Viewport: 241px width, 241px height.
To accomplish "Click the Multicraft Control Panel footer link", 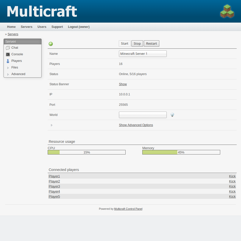I will [128, 209].
